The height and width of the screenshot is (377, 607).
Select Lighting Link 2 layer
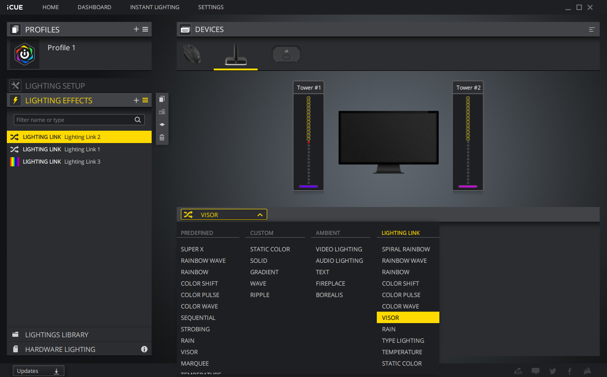point(79,137)
